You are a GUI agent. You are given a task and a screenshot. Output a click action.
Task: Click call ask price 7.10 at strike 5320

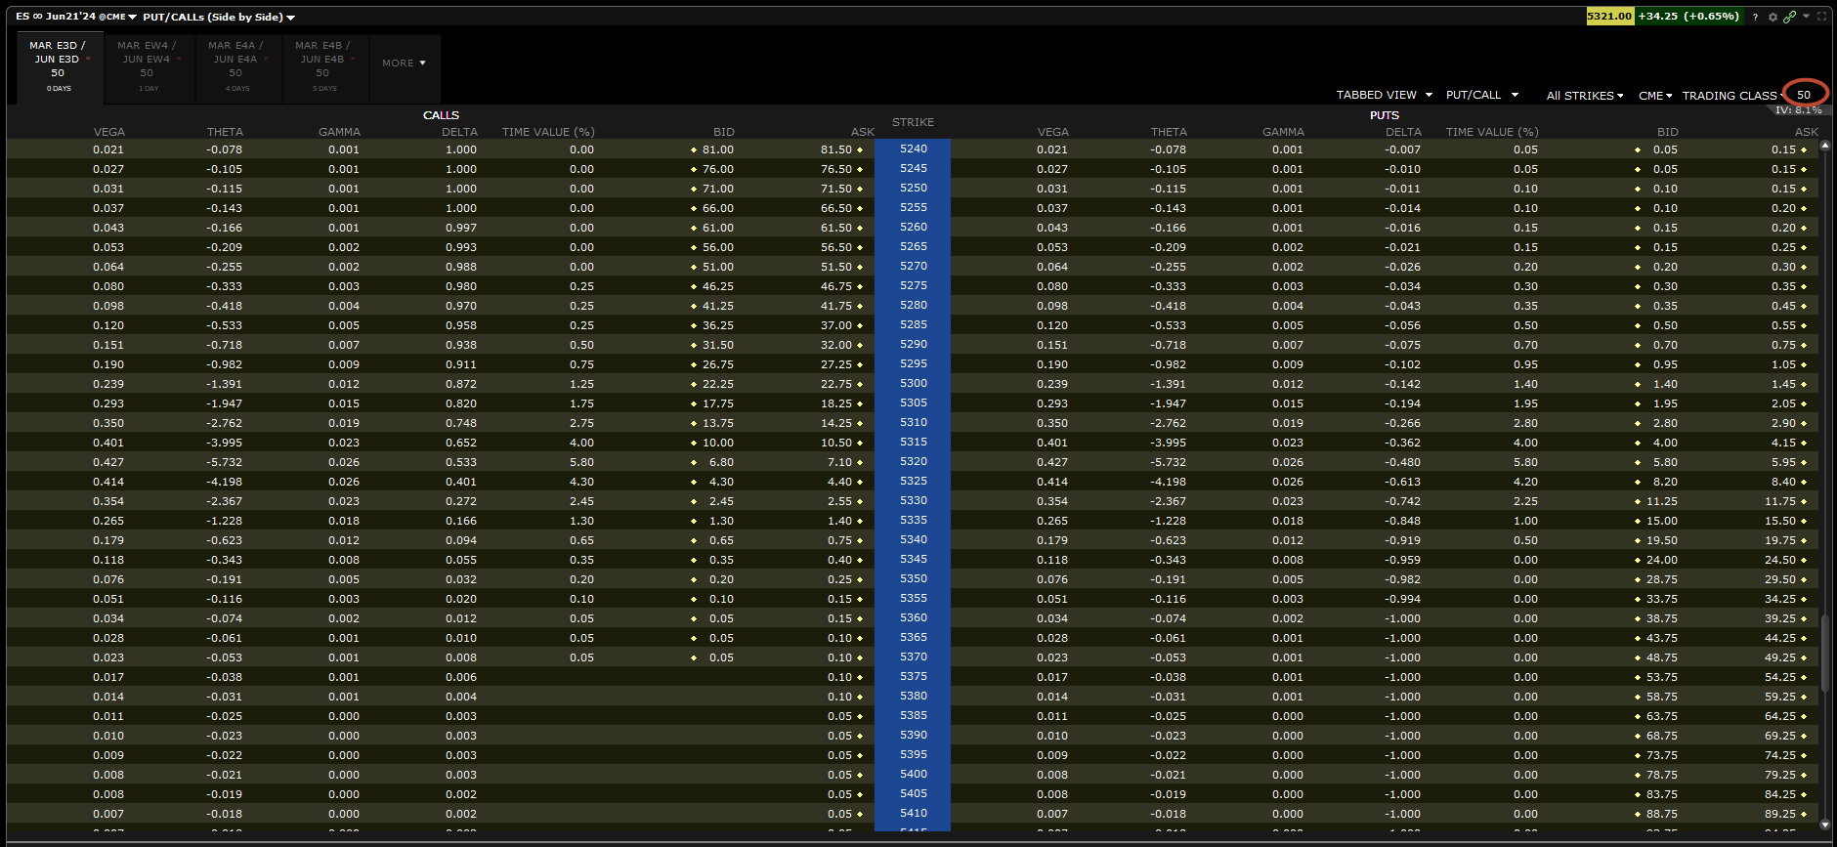point(838,462)
